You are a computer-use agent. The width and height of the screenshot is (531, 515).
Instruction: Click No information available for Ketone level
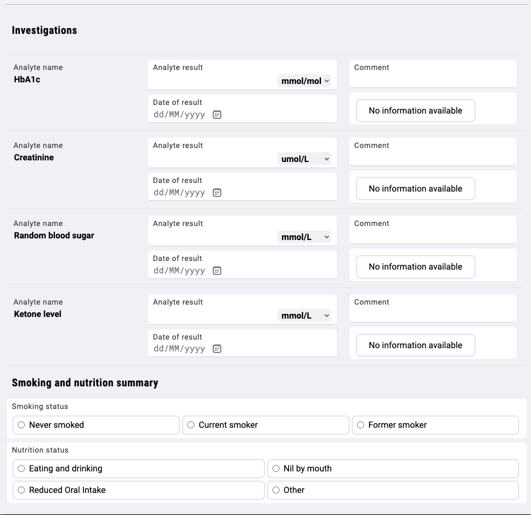[415, 345]
